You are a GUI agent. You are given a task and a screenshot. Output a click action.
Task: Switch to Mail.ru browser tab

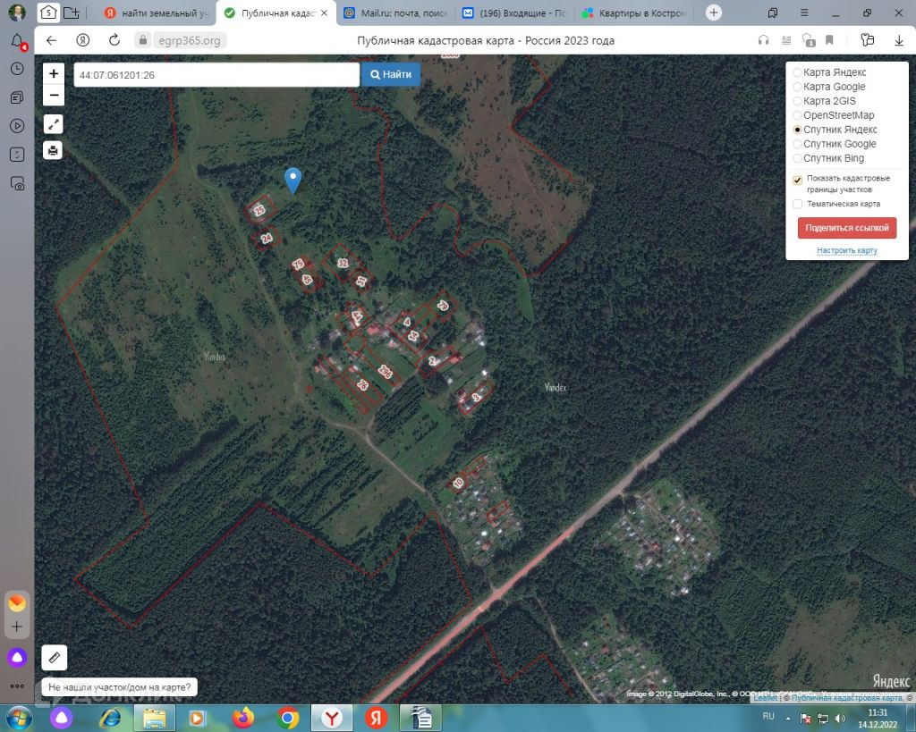coord(395,13)
